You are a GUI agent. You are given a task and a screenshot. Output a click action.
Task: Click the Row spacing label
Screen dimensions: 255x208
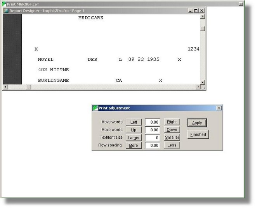click(x=110, y=145)
